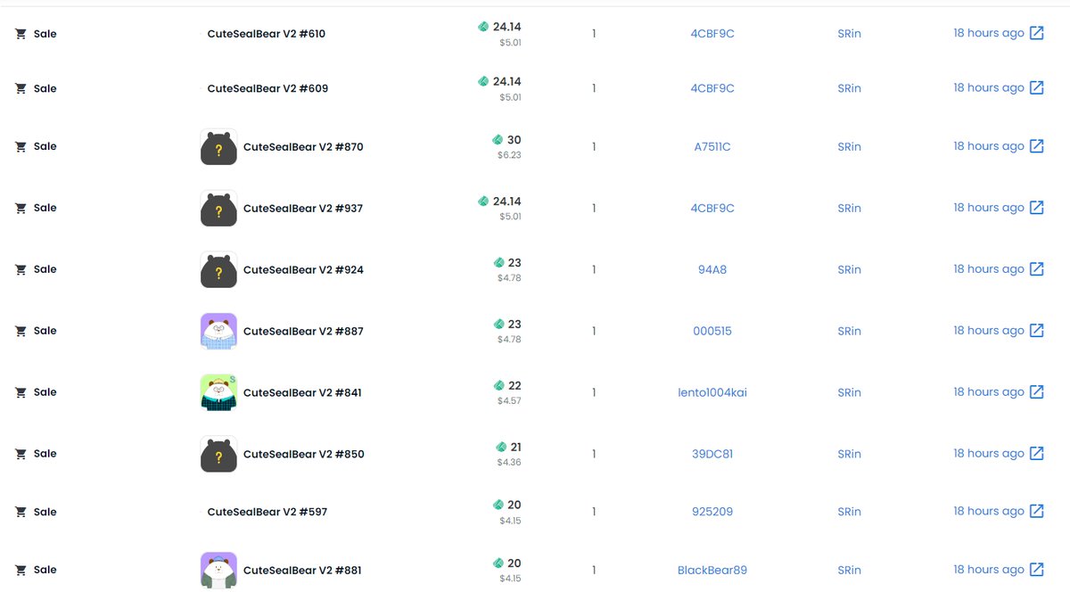Click token icon next to price 22
Image resolution: width=1070 pixels, height=592 pixels.
pos(498,386)
